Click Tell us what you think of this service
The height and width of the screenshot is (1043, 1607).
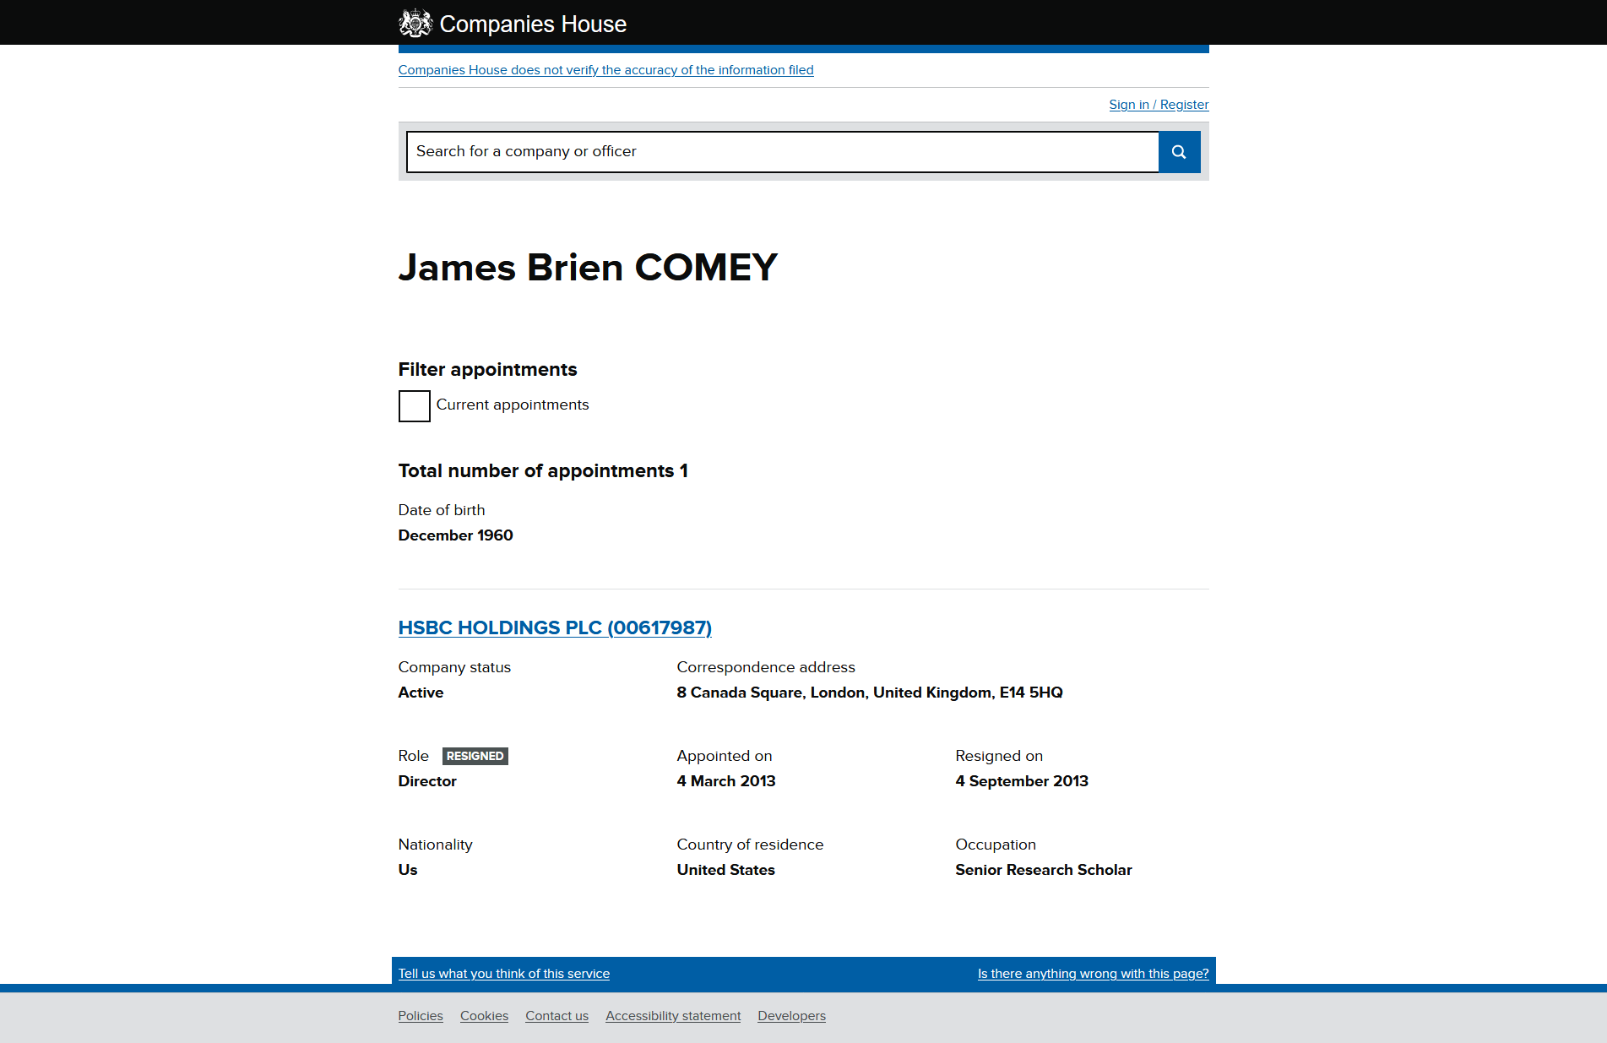pyautogui.click(x=504, y=974)
